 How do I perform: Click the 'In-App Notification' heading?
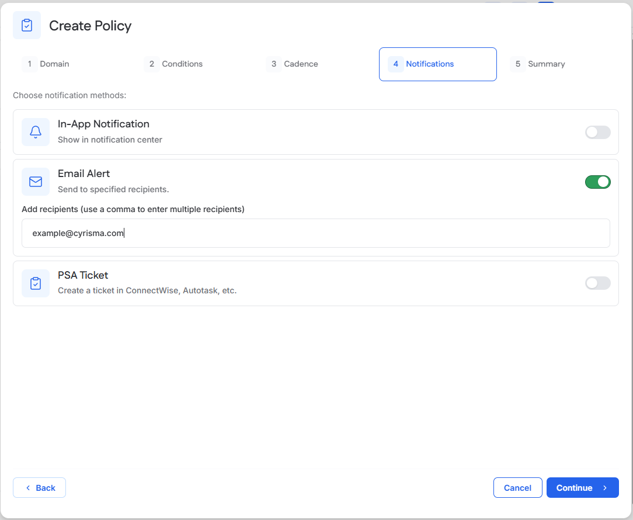click(x=103, y=124)
